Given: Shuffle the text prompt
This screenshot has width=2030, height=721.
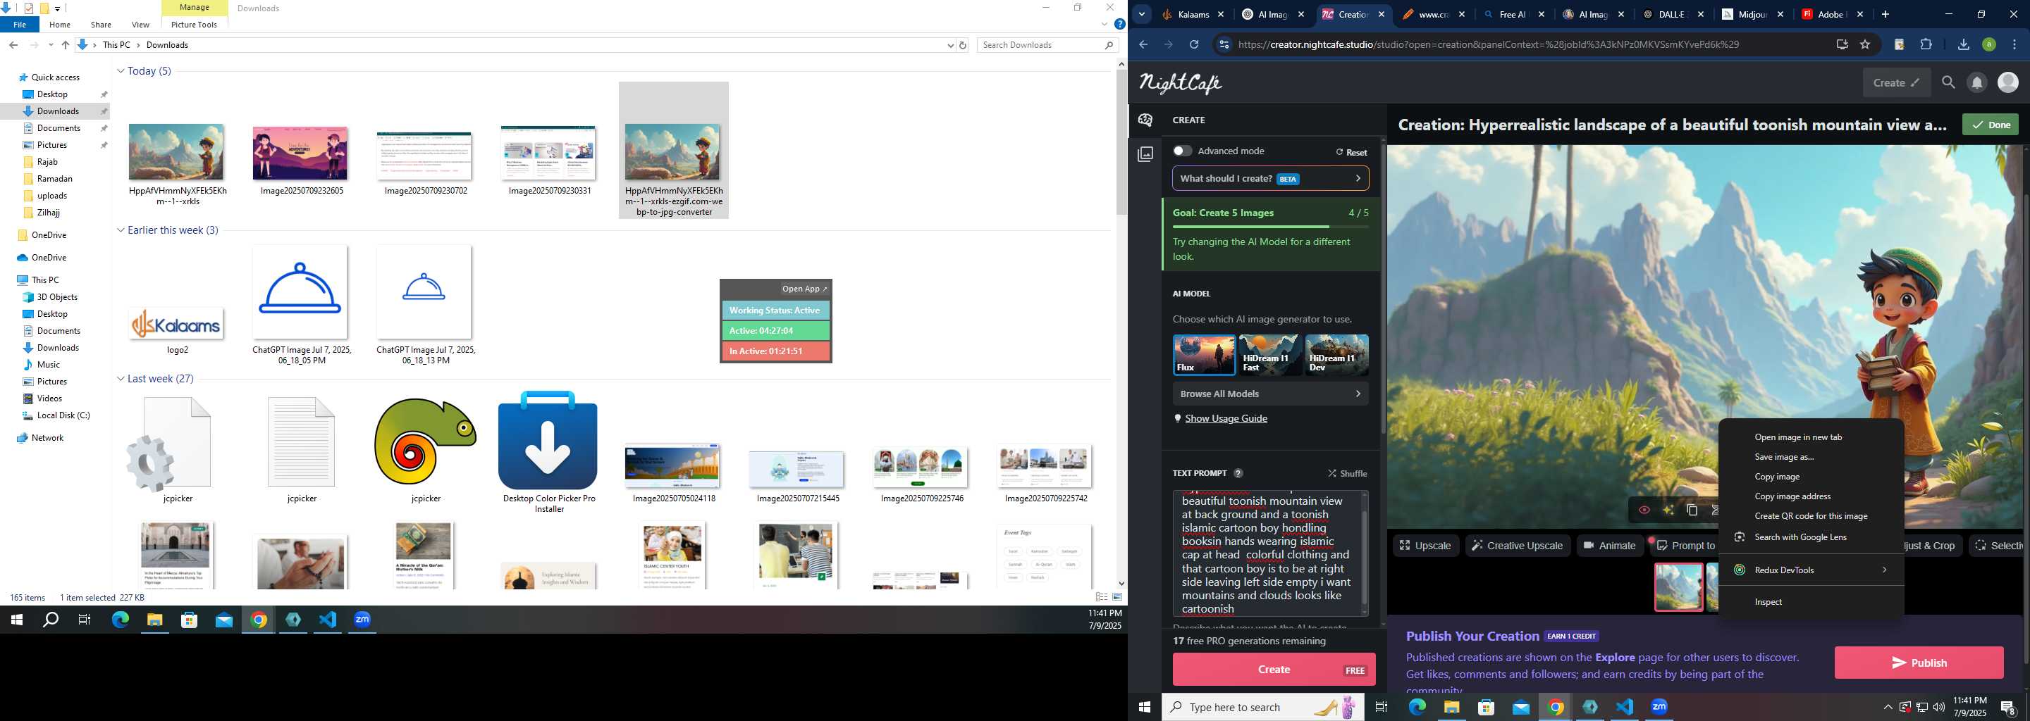Looking at the screenshot, I should coord(1348,473).
